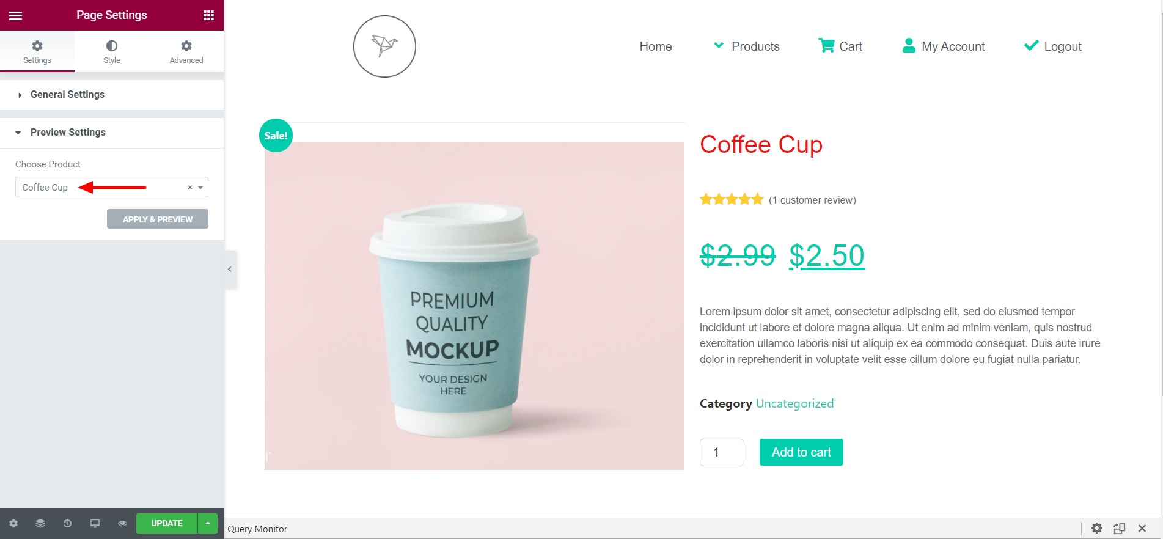The width and height of the screenshot is (1163, 539).
Task: Open Query Monitor settings gear
Action: click(1097, 528)
